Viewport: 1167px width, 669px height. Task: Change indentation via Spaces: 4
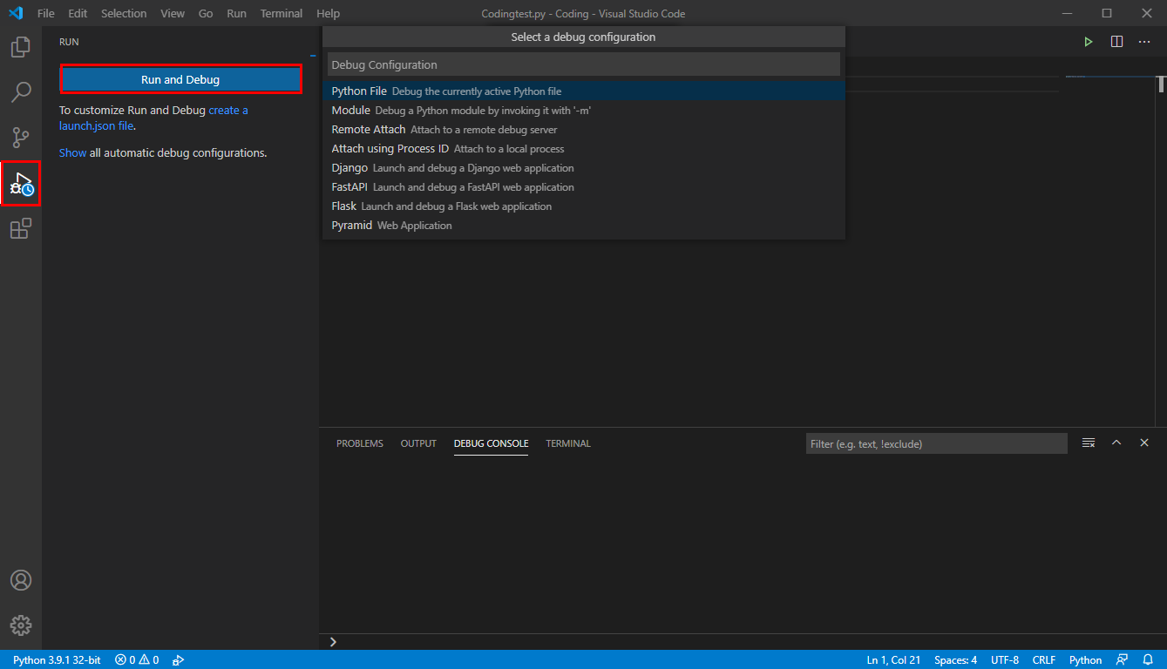pyautogui.click(x=955, y=660)
